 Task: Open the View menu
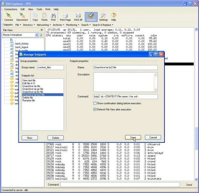[30, 9]
